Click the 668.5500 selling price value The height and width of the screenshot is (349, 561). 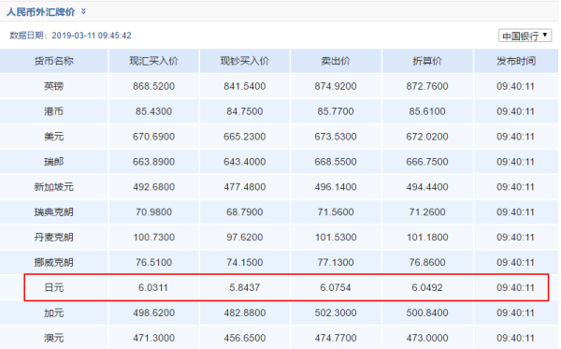(336, 162)
